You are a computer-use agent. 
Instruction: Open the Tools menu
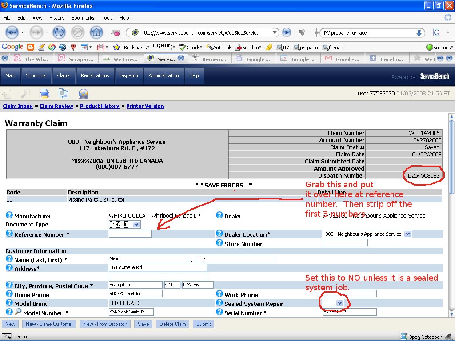[107, 18]
